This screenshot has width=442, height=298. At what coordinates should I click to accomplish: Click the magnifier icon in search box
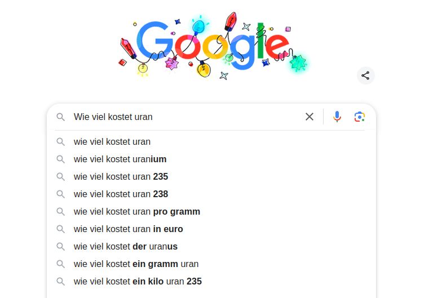(60, 117)
